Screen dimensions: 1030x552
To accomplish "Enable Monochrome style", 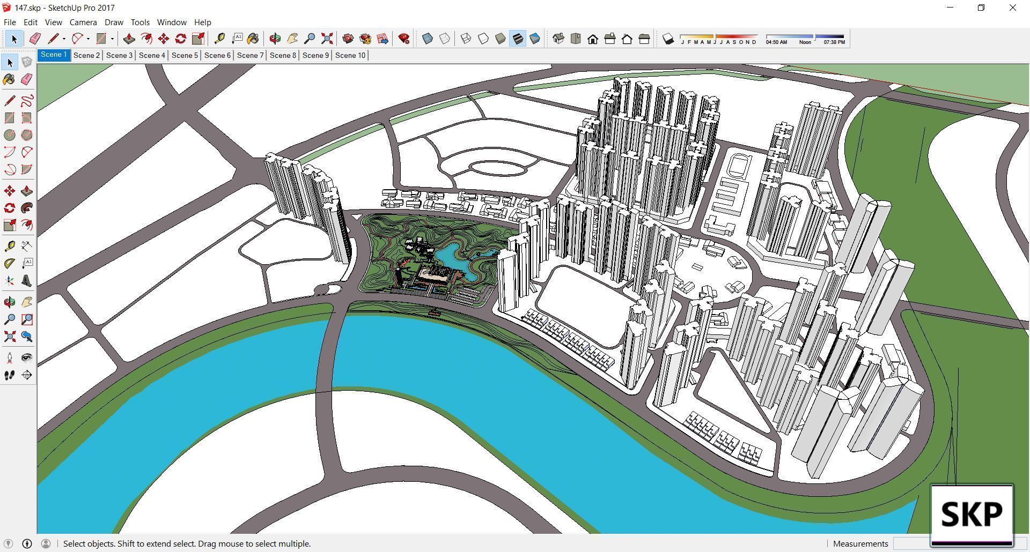I will click(535, 39).
